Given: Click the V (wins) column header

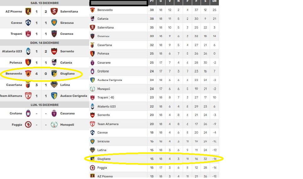Looking at the screenshot, I should (x=170, y=2).
